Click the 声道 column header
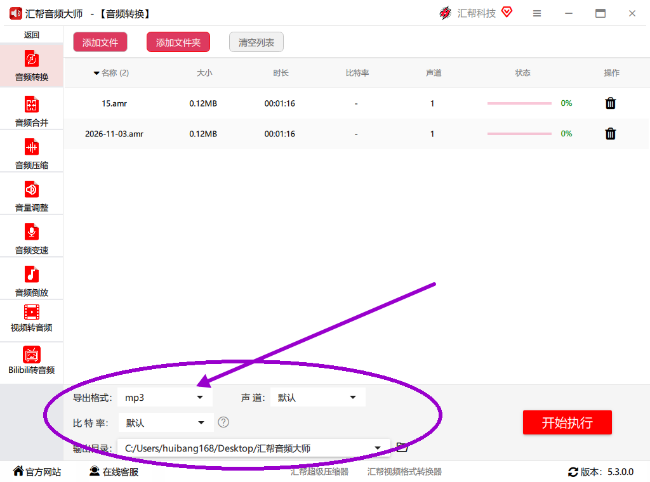This screenshot has width=650, height=482. pos(434,73)
